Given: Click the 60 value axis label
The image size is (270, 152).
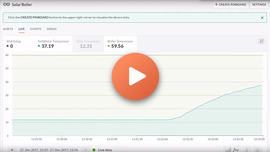Looking at the screenshot, I should coord(7,55).
